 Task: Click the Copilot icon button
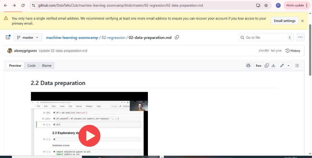[x=248, y=66]
